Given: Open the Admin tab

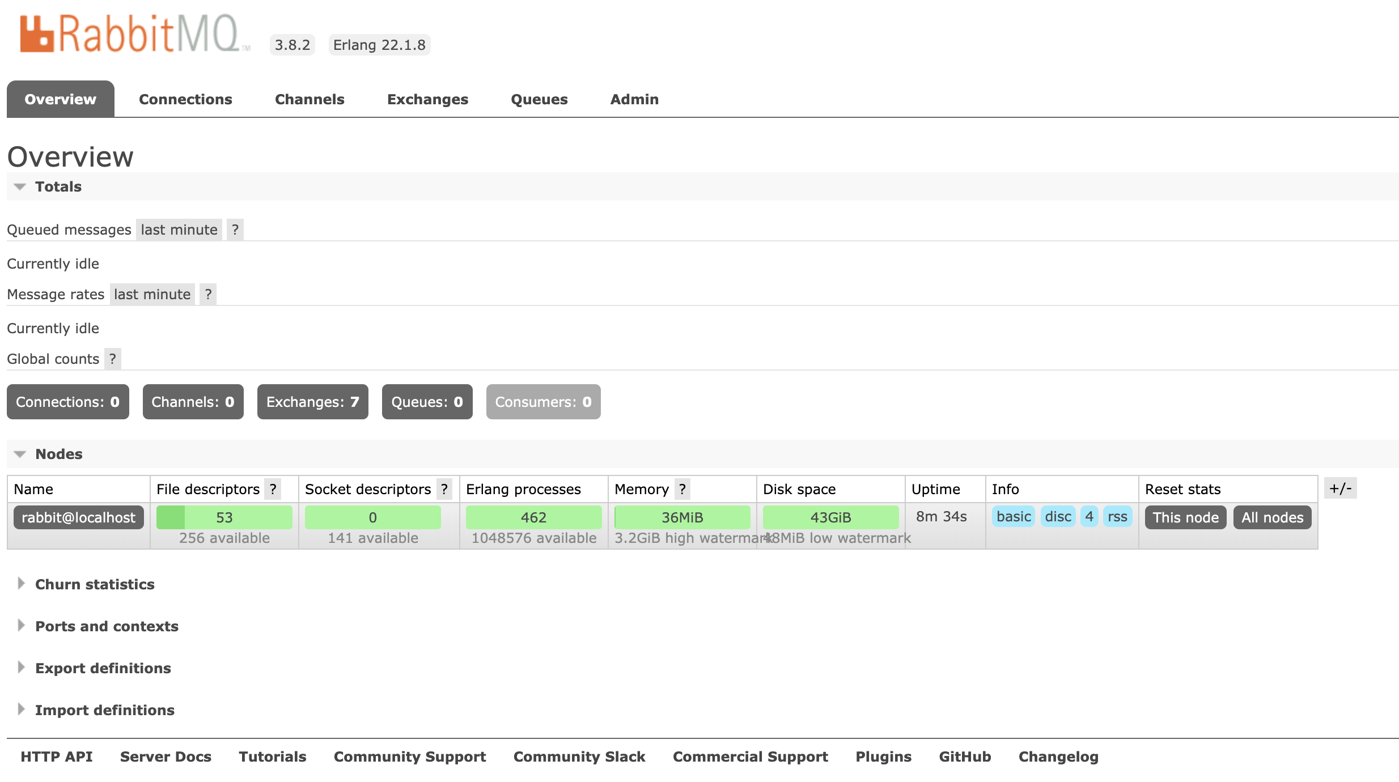Looking at the screenshot, I should pos(634,99).
